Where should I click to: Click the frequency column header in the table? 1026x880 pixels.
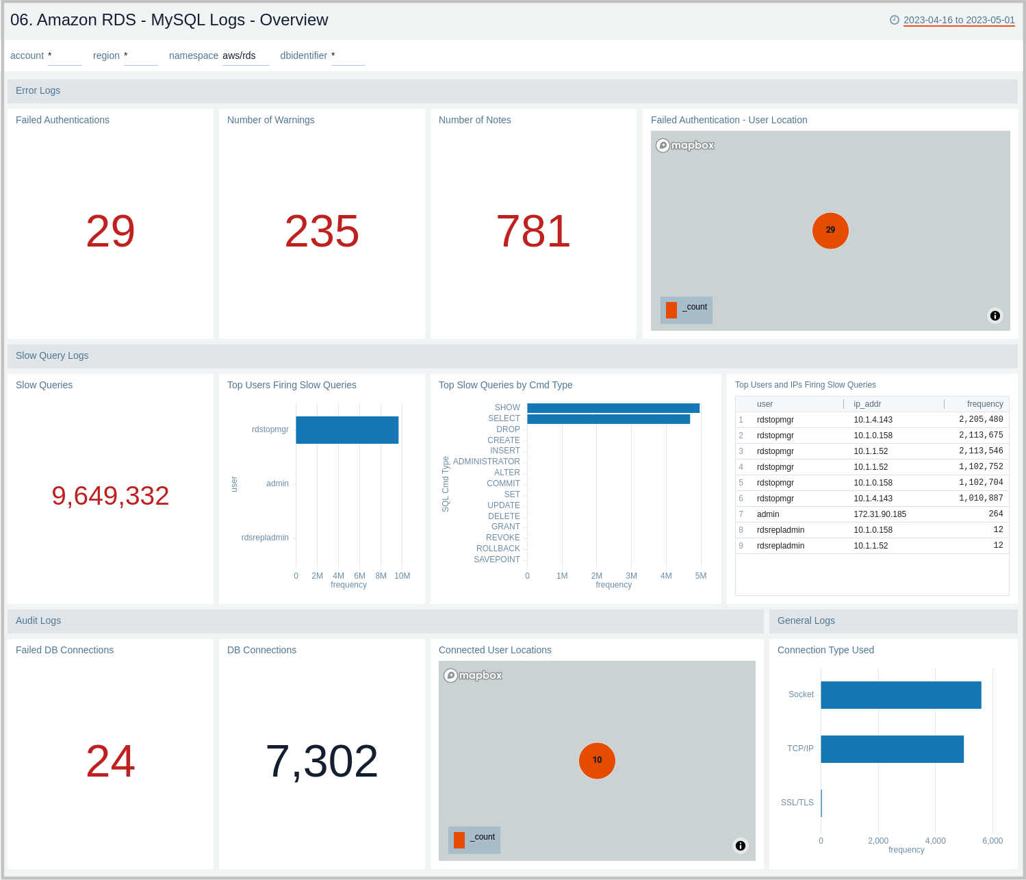[x=986, y=404]
